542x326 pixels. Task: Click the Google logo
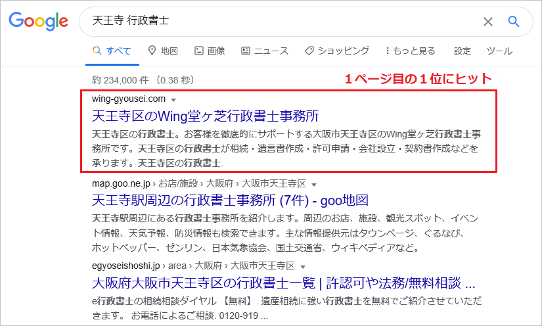point(38,21)
